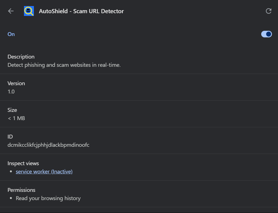278x213 pixels.
Task: Click the bullet beside the browsing history permission
Action: pyautogui.click(x=11, y=198)
